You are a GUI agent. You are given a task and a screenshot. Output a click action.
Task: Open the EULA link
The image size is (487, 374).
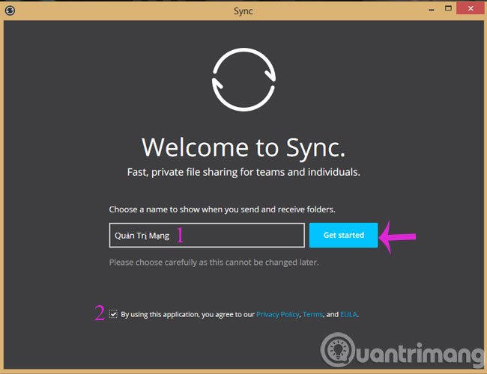349,314
